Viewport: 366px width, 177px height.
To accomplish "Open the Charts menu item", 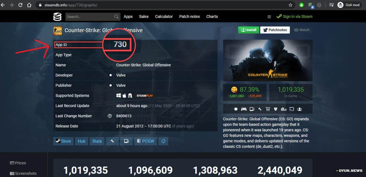I will [212, 17].
